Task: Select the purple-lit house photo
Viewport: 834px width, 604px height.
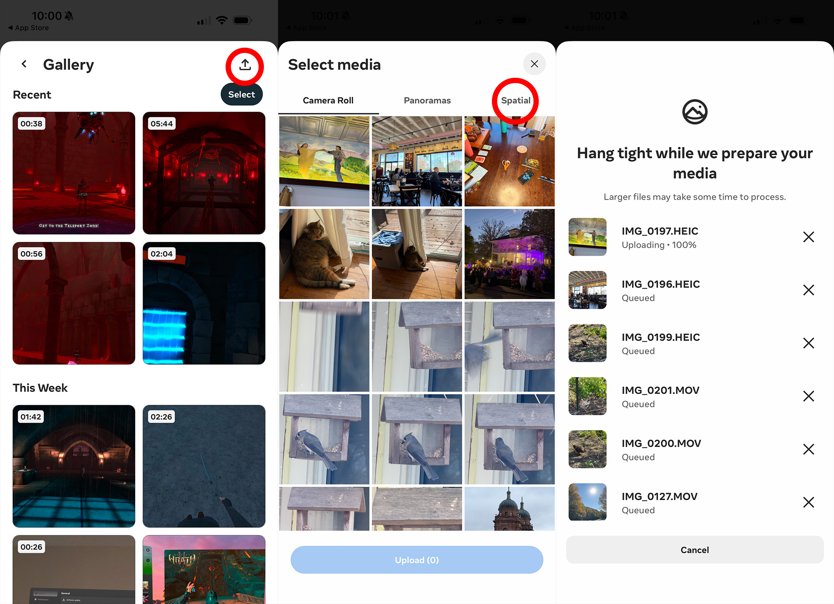Action: click(509, 254)
